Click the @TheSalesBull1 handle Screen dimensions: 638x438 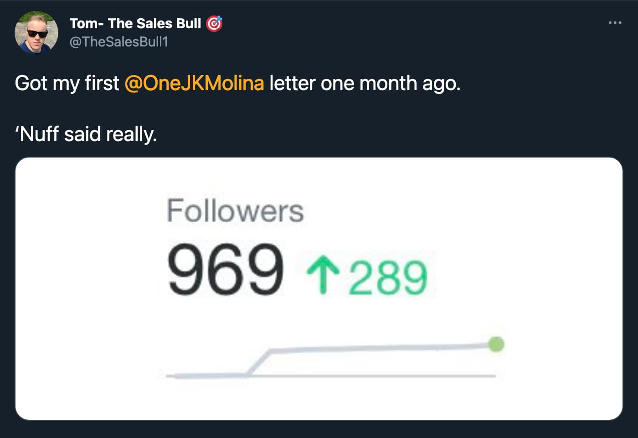[x=118, y=42]
